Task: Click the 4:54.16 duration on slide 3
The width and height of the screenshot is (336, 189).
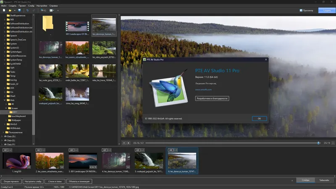Action: [x=93, y=167]
